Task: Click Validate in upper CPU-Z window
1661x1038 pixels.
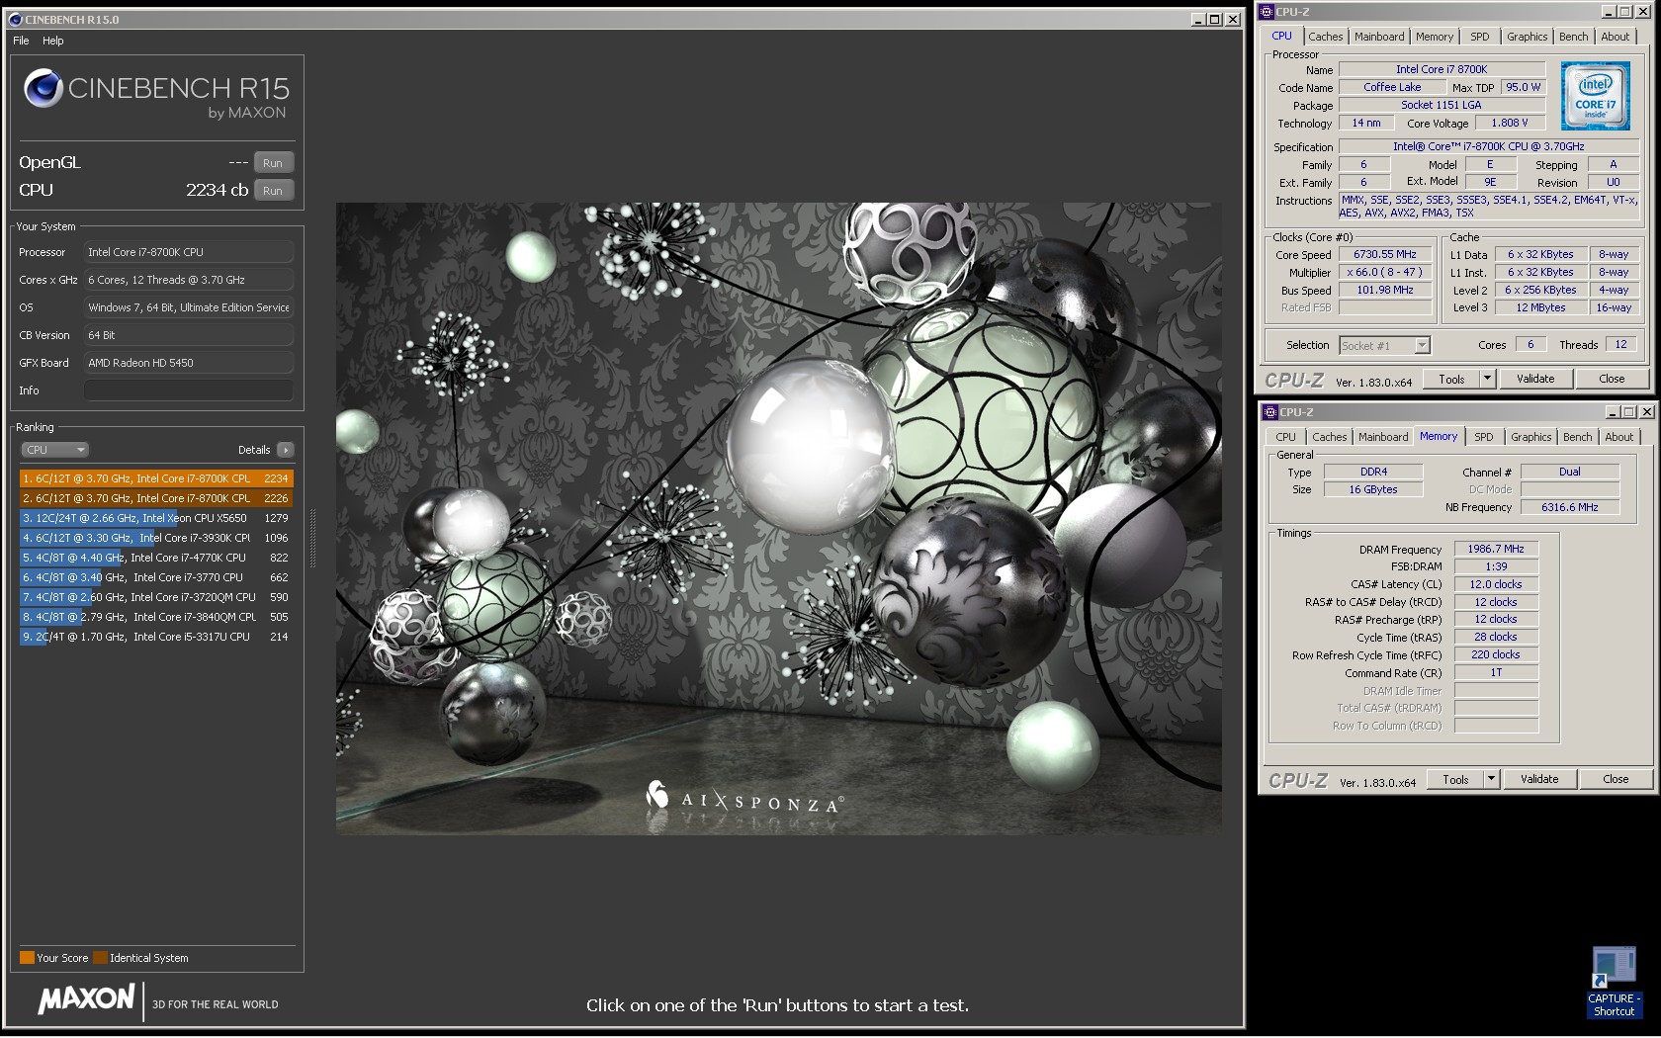Action: click(x=1535, y=379)
